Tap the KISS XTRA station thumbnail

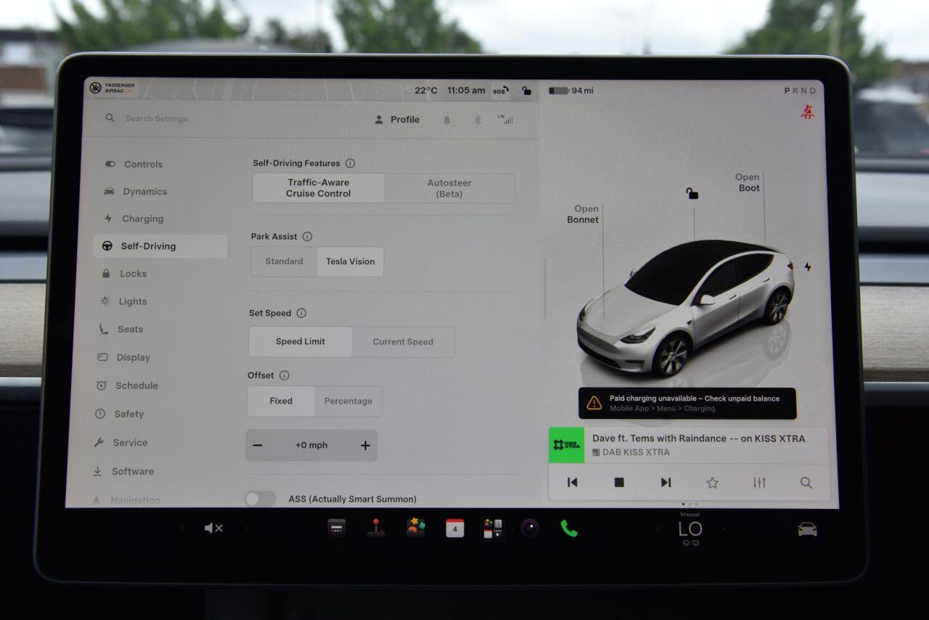point(567,445)
